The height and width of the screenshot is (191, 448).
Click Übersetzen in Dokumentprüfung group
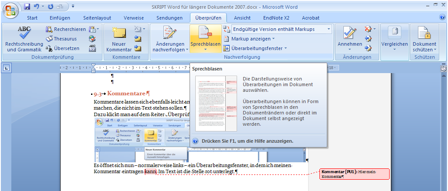click(x=63, y=48)
